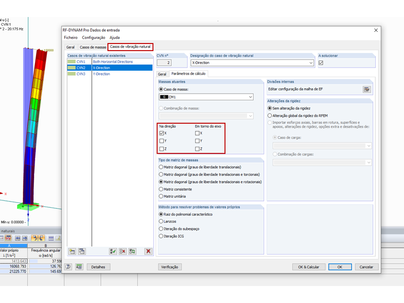Switch to 'Parâmetros de cálculo' sub-tab

tap(188, 74)
